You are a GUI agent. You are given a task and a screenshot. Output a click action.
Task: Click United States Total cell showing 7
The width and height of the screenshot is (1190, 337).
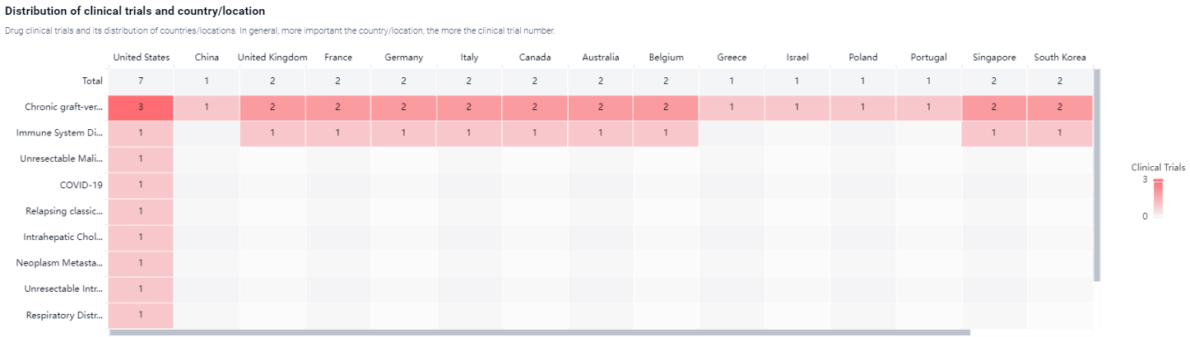click(x=141, y=81)
